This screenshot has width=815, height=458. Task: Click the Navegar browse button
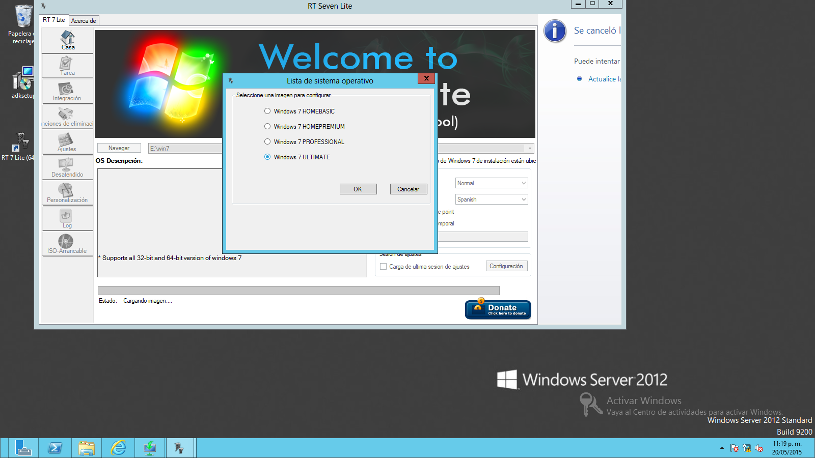tap(119, 148)
